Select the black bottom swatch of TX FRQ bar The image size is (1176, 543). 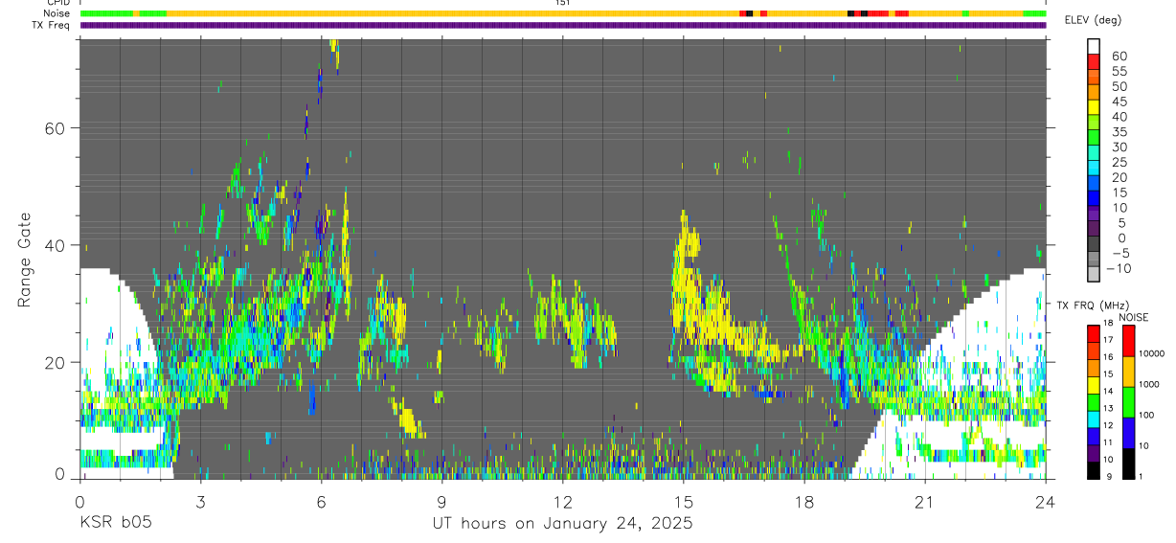coord(1093,471)
